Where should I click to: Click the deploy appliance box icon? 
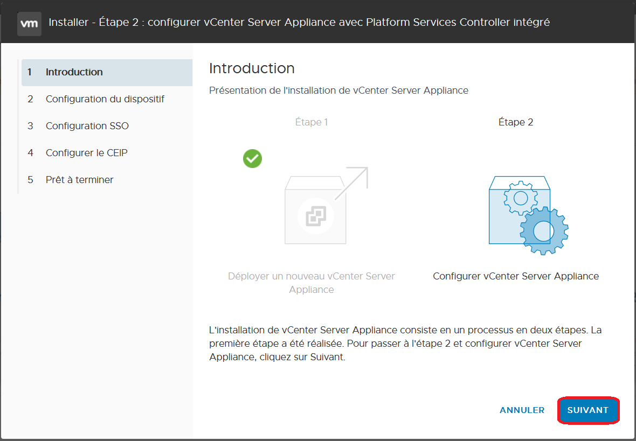pyautogui.click(x=326, y=206)
